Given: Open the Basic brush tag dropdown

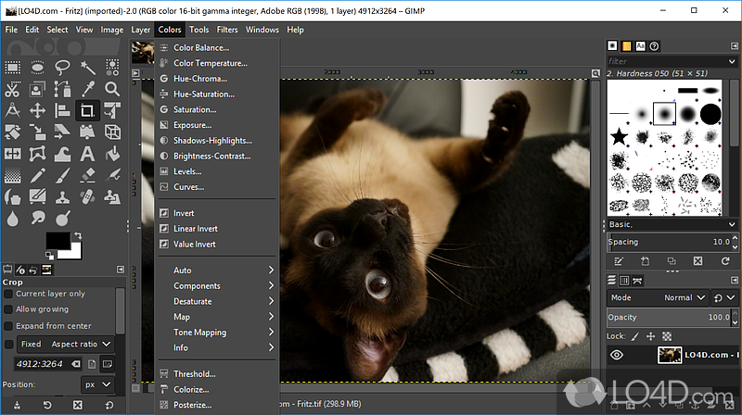Looking at the screenshot, I should point(672,224).
